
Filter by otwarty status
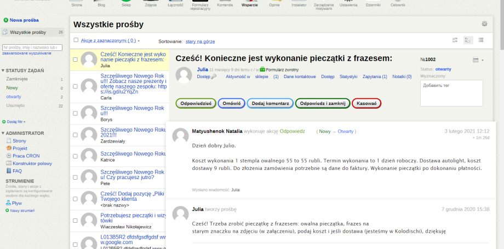click(x=14, y=97)
